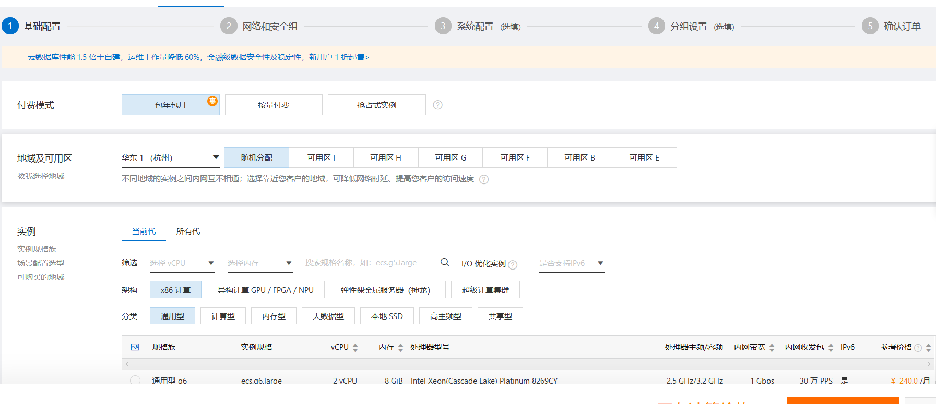Click the 惠 discount badge on 包年包月
This screenshot has height=404, width=936.
pyautogui.click(x=212, y=101)
